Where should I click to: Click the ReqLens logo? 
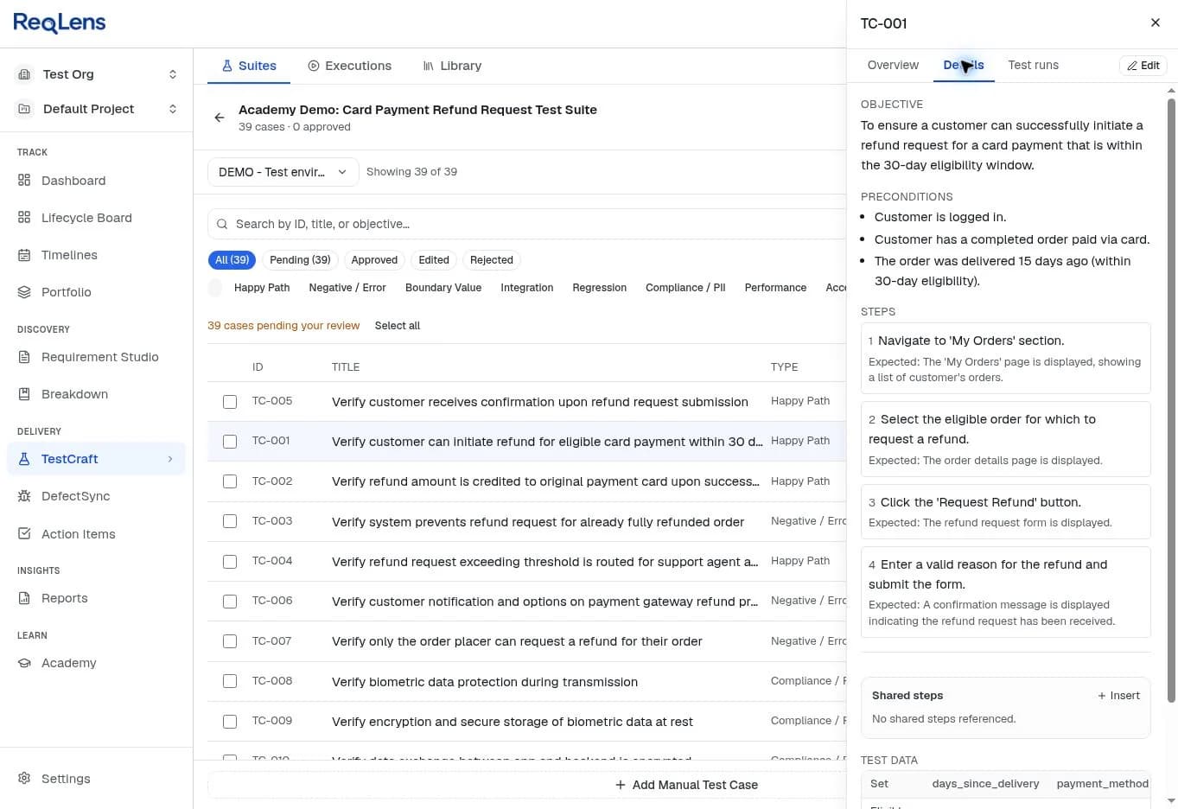[60, 23]
